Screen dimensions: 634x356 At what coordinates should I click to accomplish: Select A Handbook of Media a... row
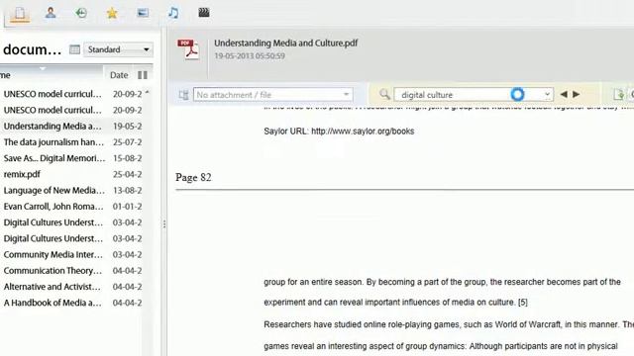click(72, 303)
